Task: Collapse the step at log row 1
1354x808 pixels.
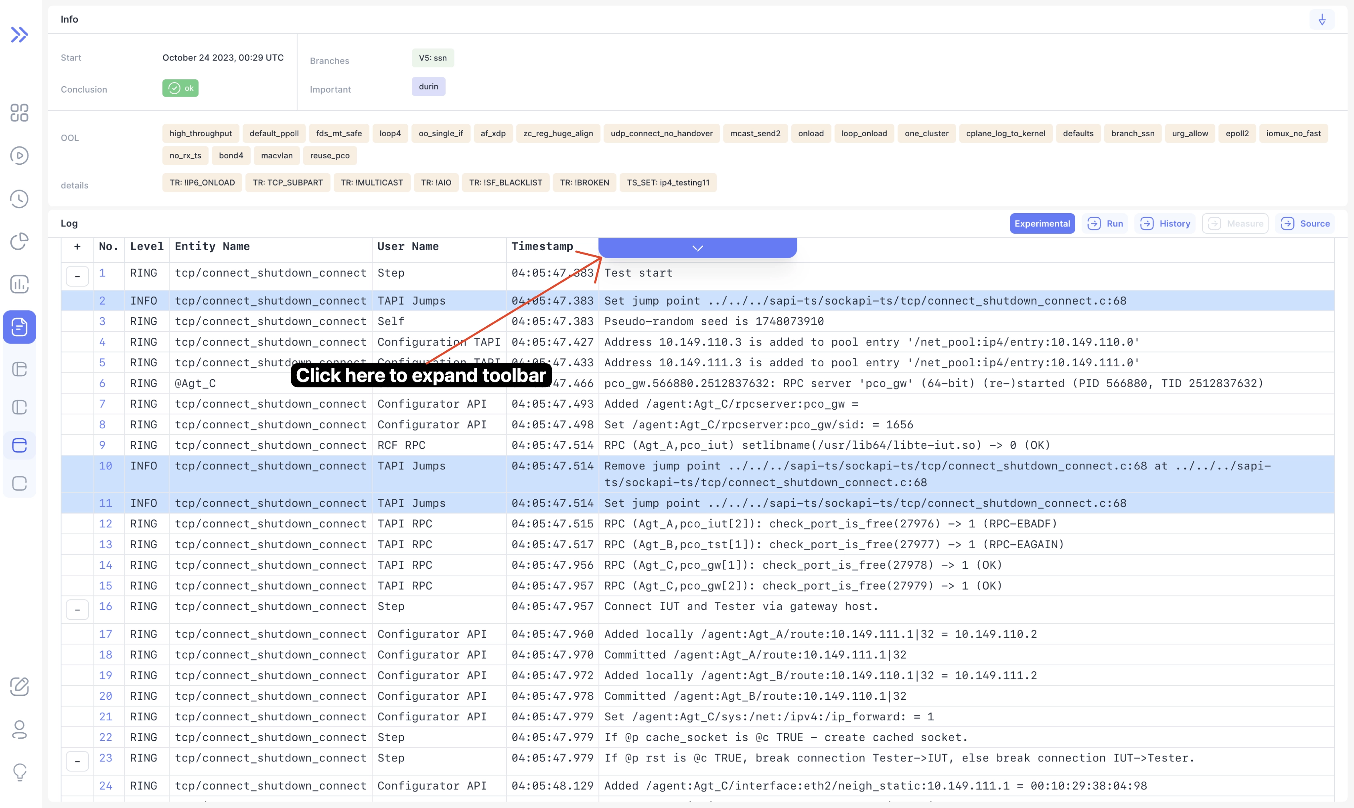Action: click(77, 276)
